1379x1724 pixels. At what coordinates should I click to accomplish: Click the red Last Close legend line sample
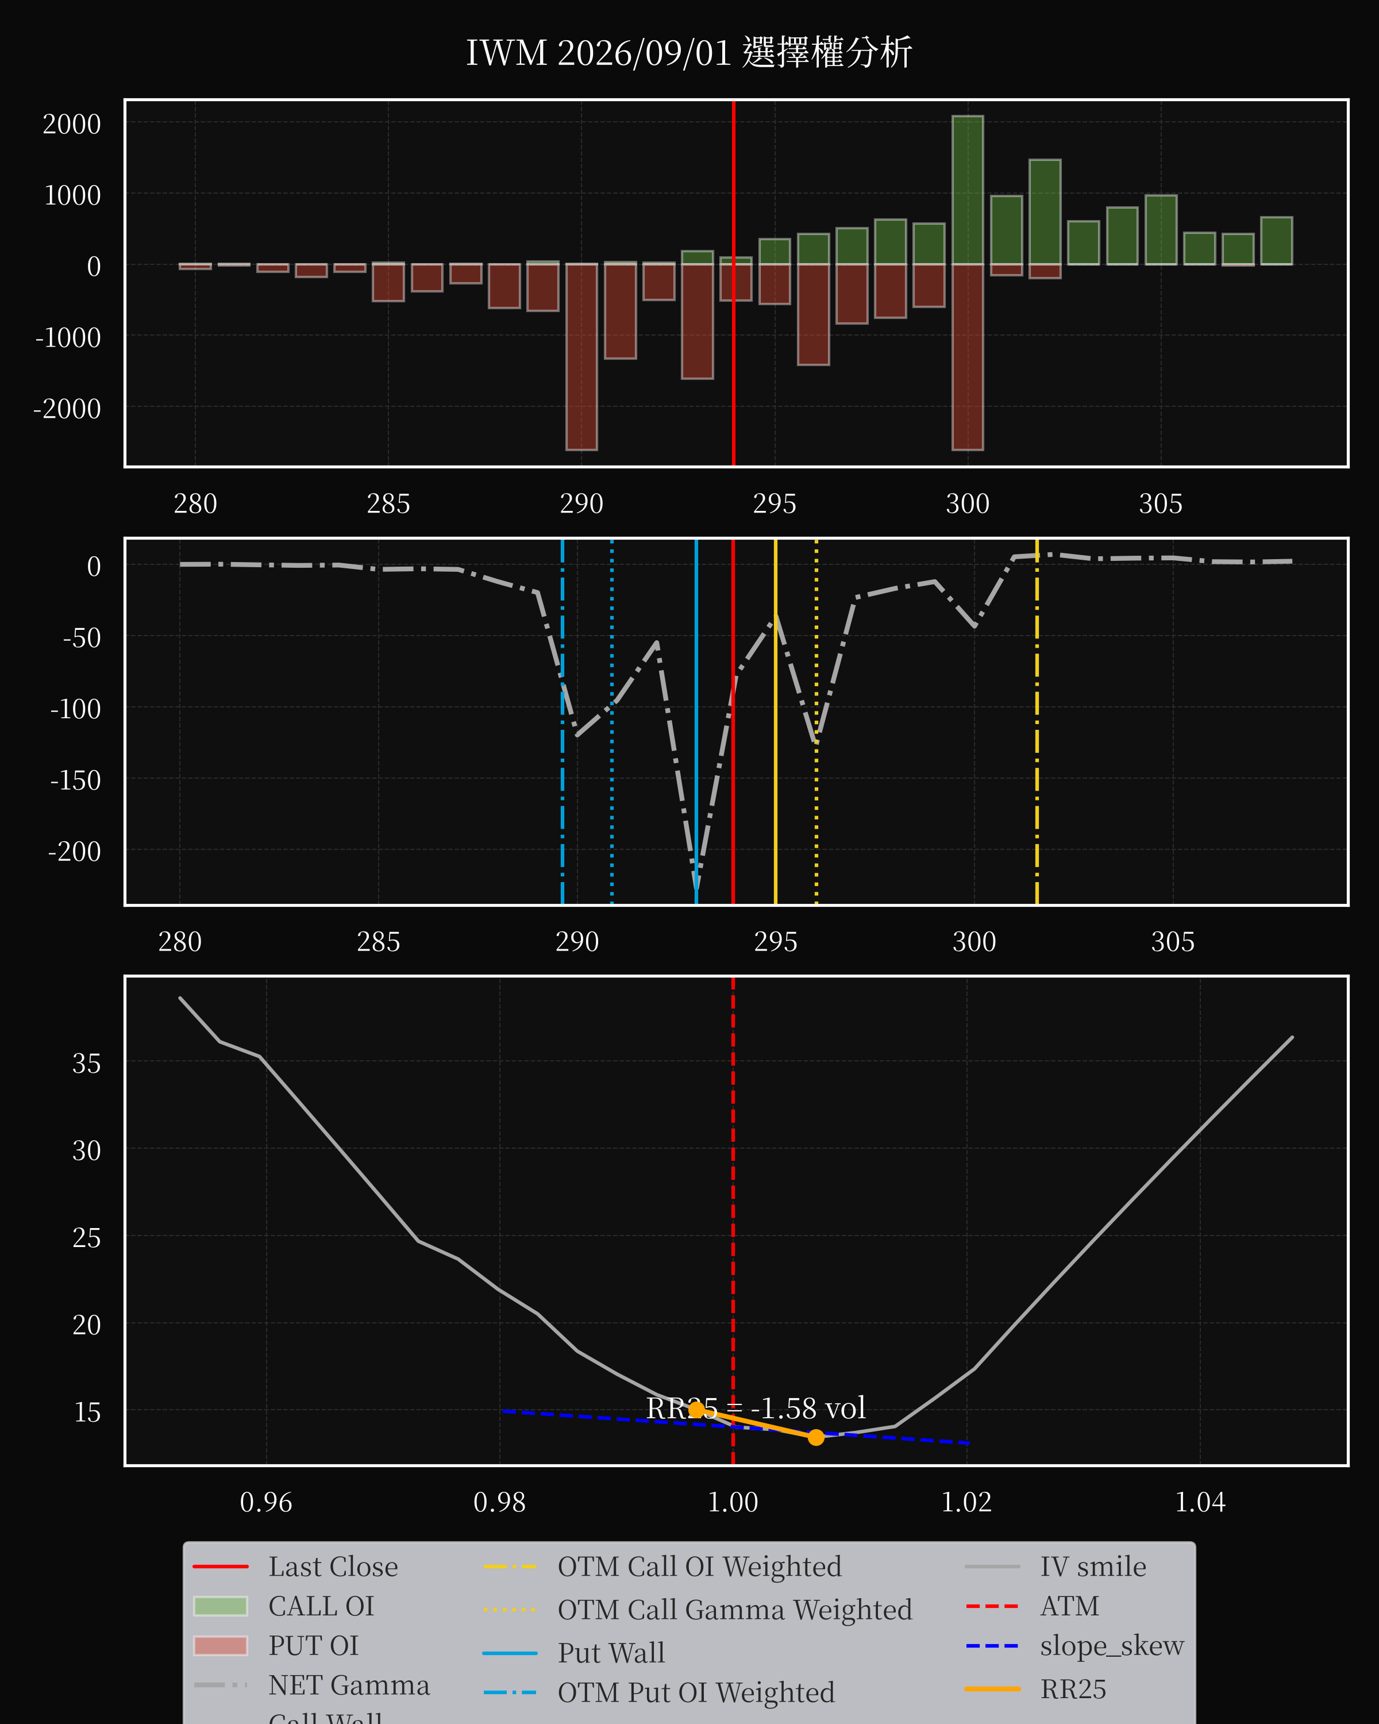pyautogui.click(x=221, y=1567)
